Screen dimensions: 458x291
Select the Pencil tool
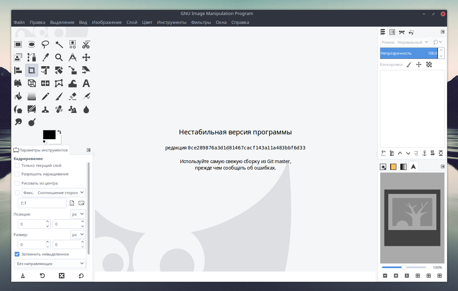(x=45, y=96)
